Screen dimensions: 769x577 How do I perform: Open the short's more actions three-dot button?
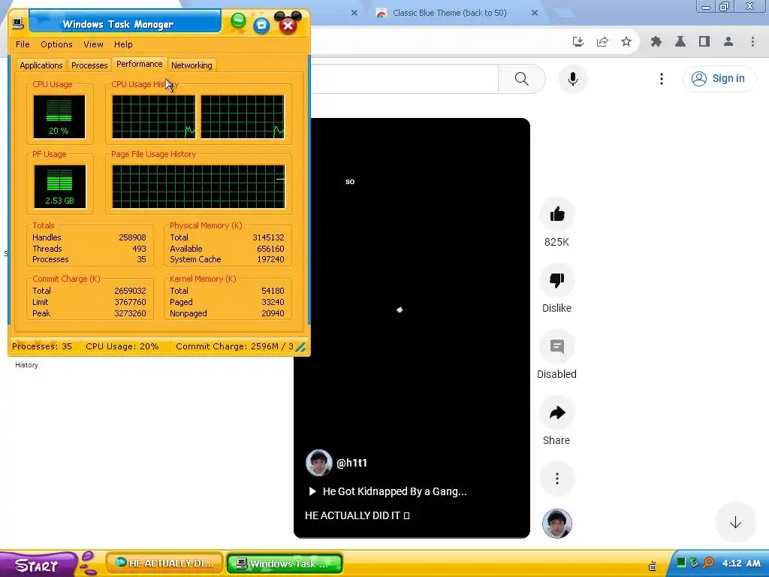[557, 479]
